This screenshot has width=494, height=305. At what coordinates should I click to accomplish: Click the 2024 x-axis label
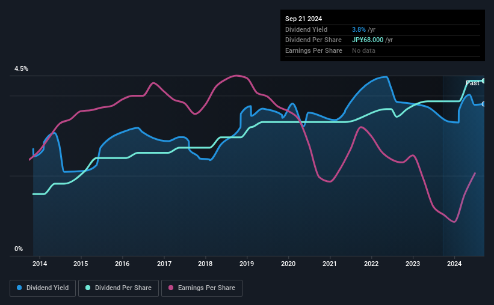tap(454, 264)
